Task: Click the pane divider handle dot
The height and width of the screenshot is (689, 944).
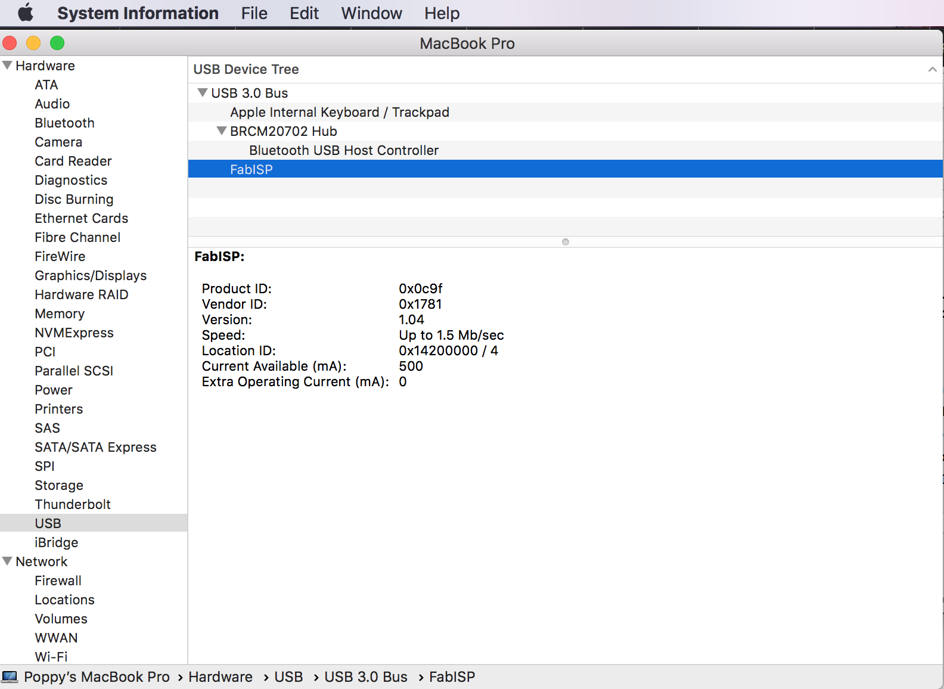Action: [566, 242]
